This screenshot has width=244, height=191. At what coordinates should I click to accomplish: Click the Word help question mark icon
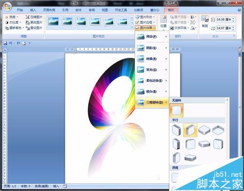(239, 10)
